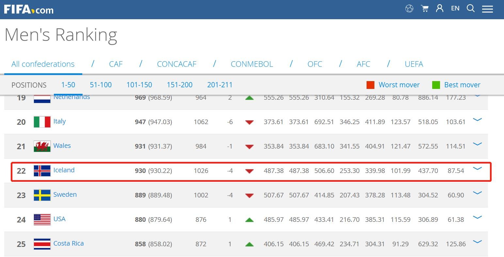Screen dimensions: 504x257
Task: Click the green up arrow in Costa Rica row
Action: tap(249, 244)
